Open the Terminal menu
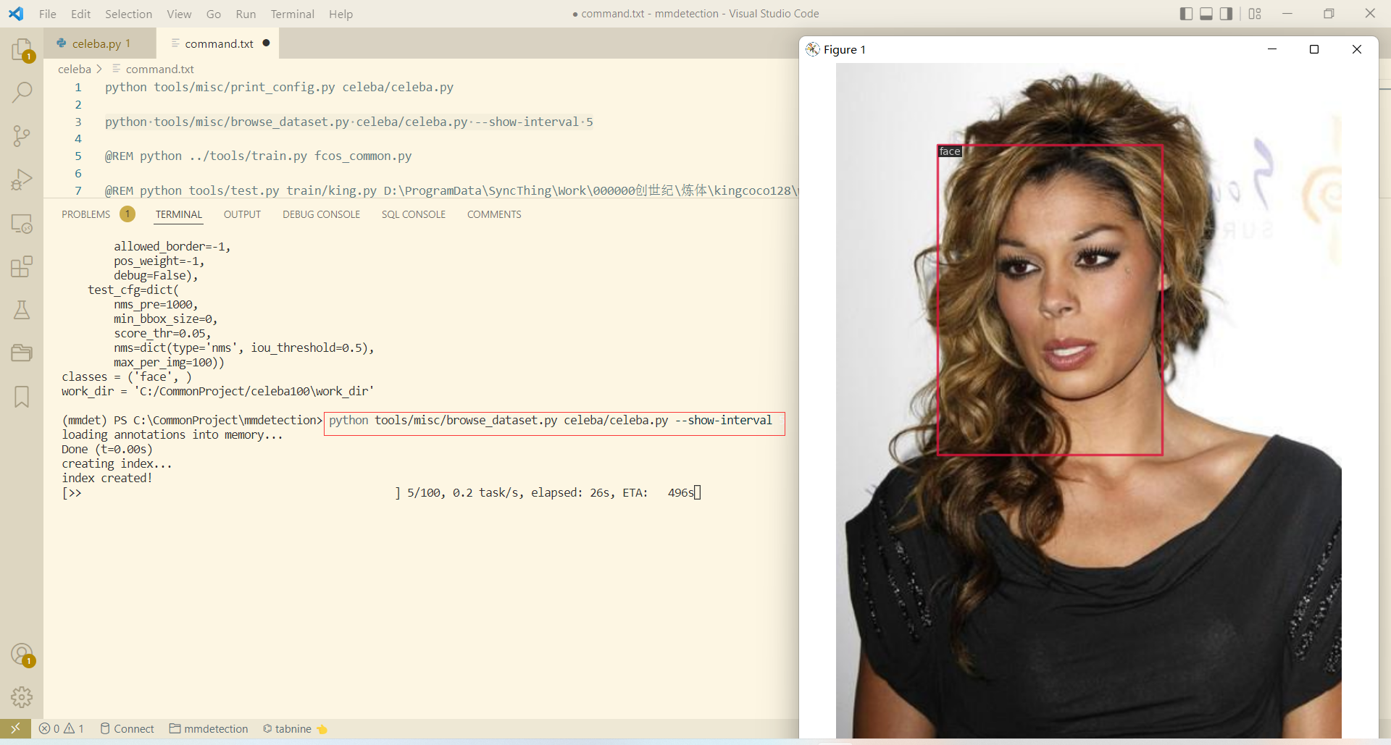The width and height of the screenshot is (1391, 745). click(292, 14)
